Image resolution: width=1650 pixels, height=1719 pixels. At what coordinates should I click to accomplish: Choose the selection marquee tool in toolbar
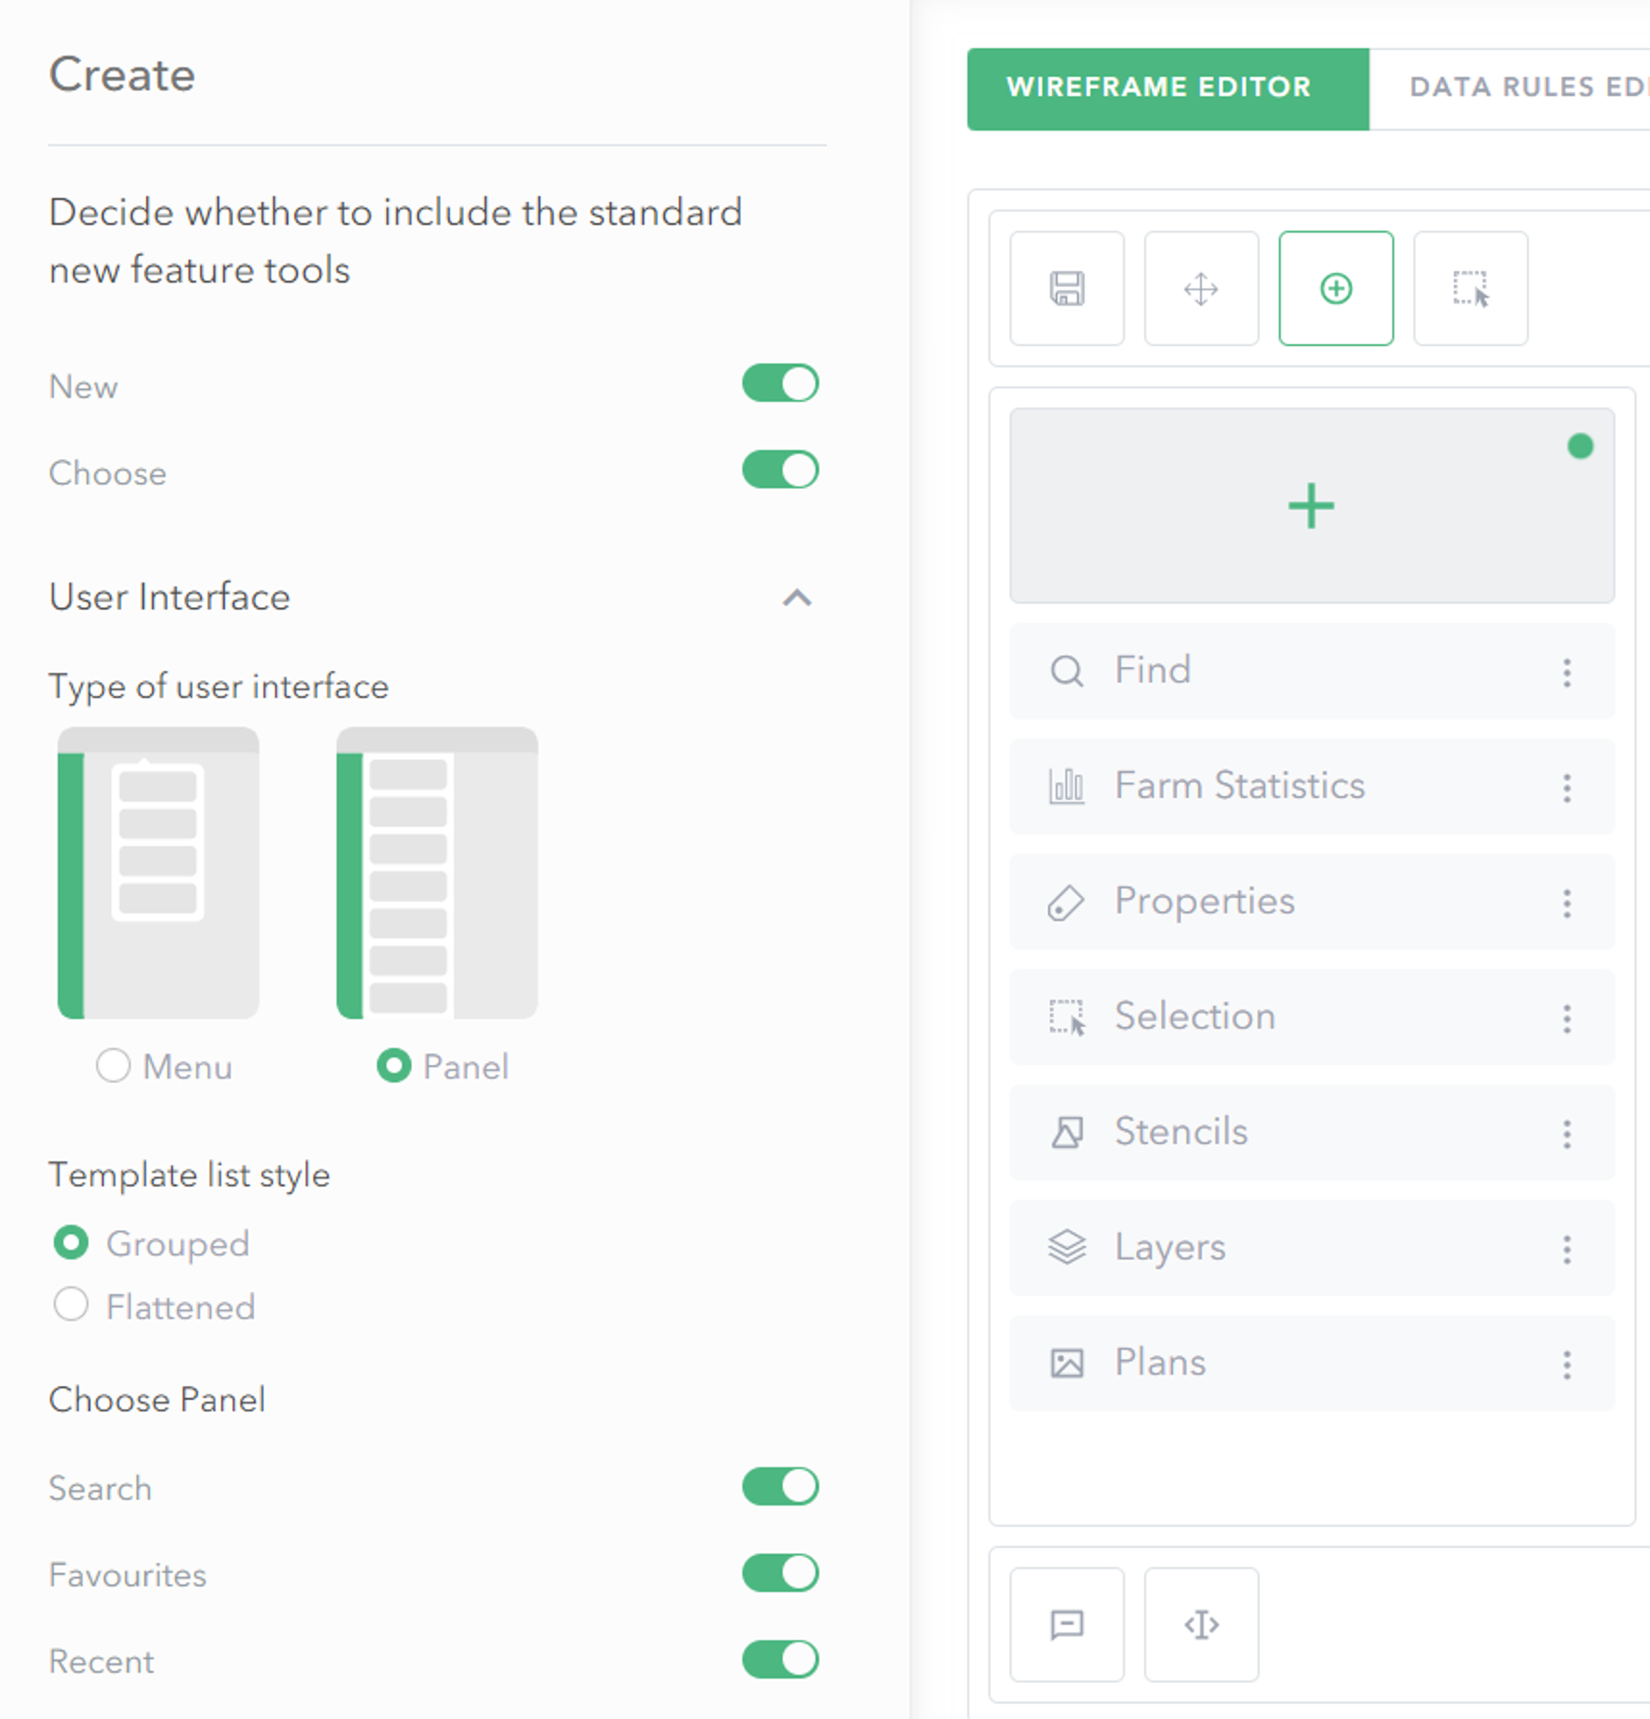point(1470,288)
